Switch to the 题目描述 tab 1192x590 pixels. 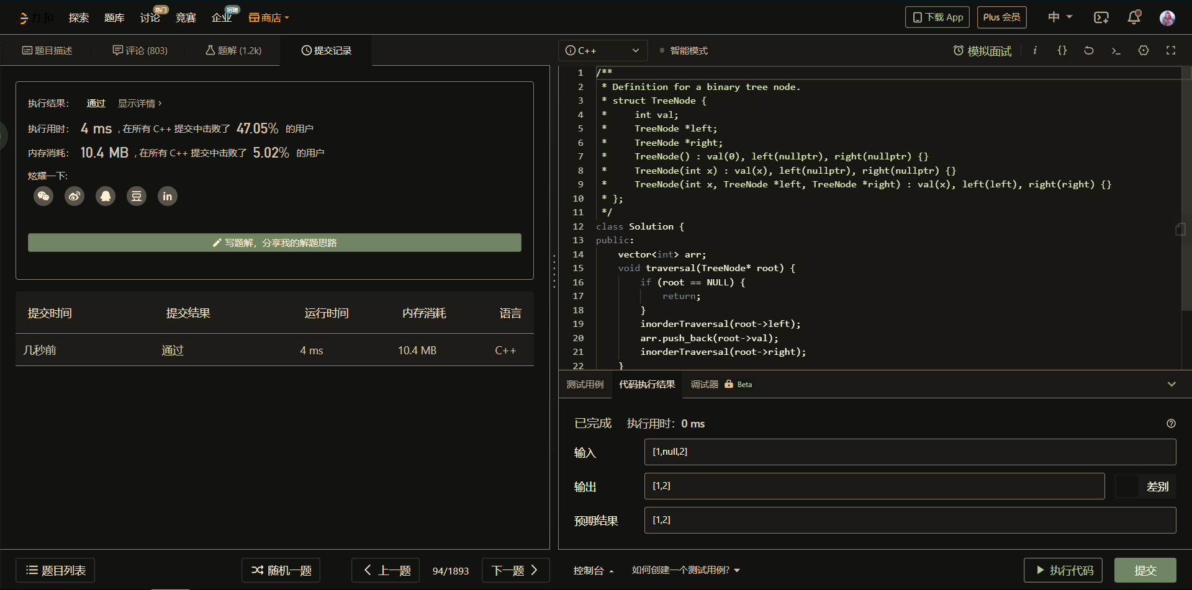click(47, 50)
